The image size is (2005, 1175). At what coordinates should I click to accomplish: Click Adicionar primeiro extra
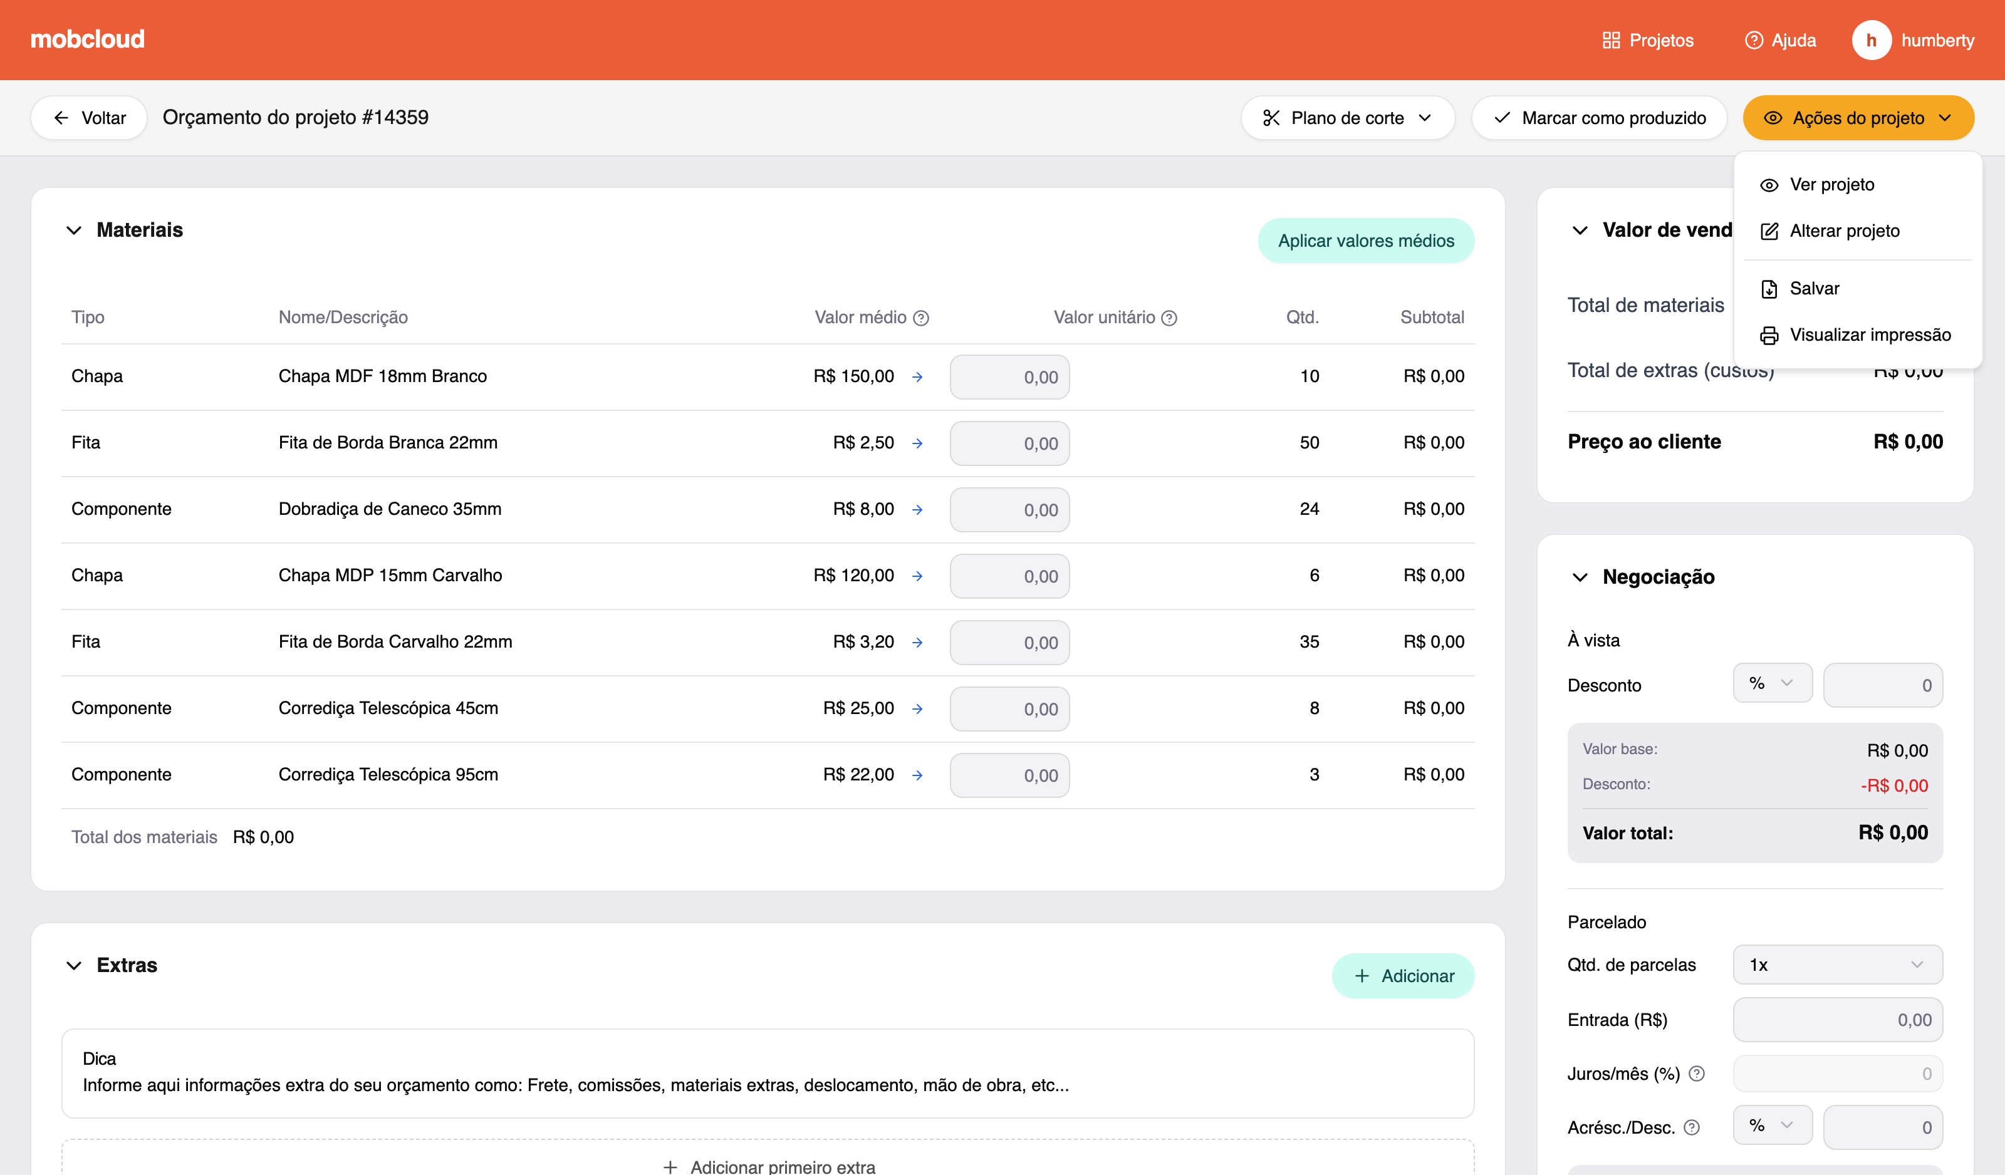coord(768,1166)
